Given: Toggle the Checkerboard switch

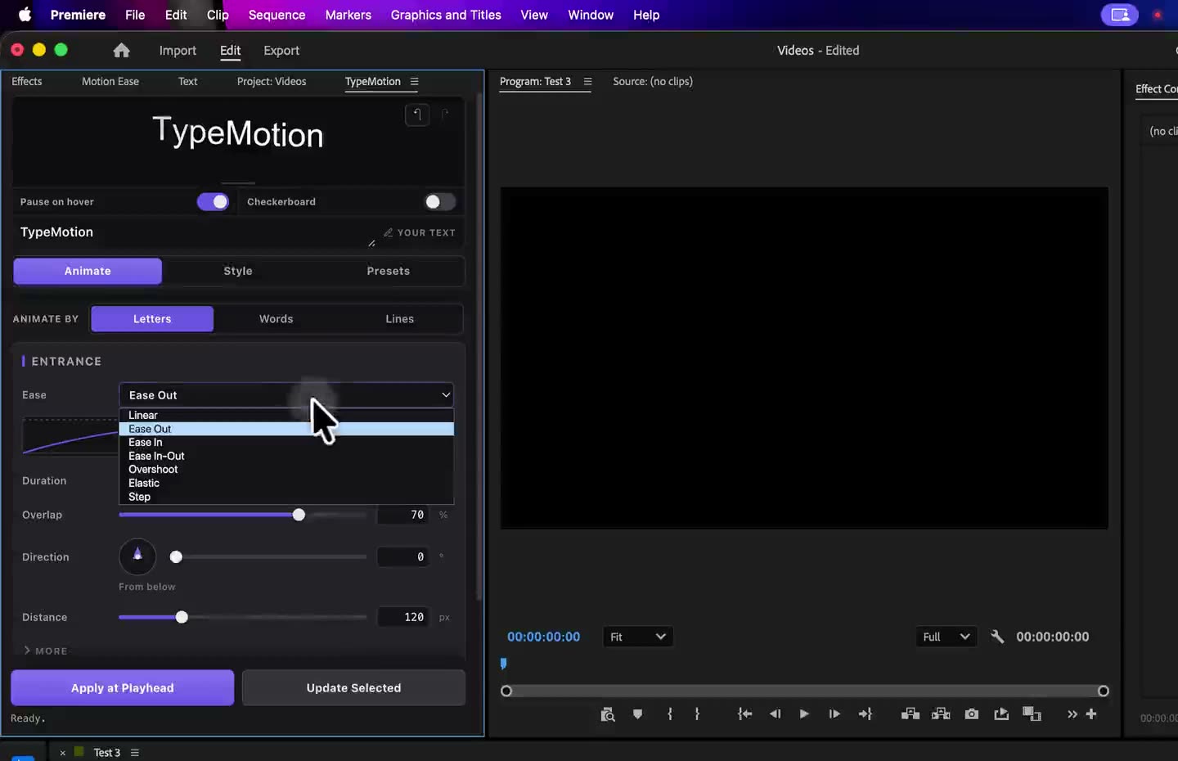Looking at the screenshot, I should coord(439,202).
